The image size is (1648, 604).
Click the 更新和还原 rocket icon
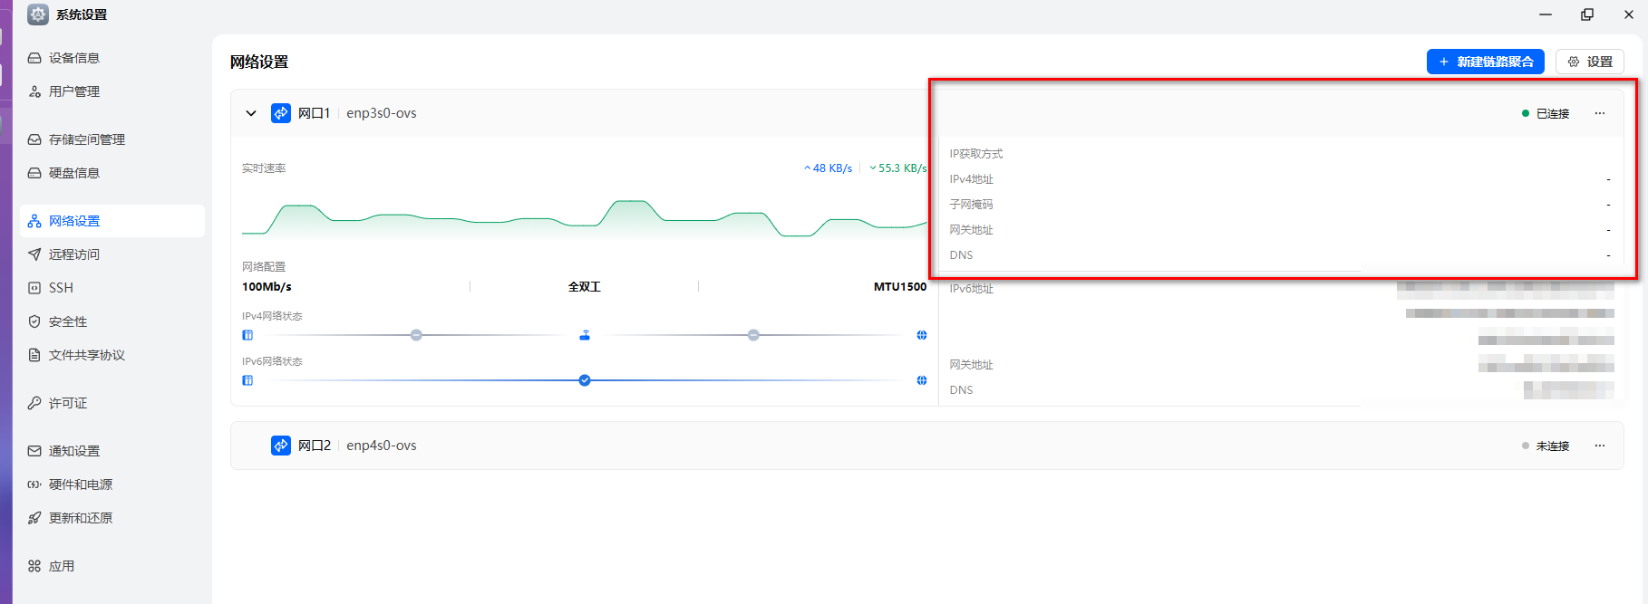(34, 518)
